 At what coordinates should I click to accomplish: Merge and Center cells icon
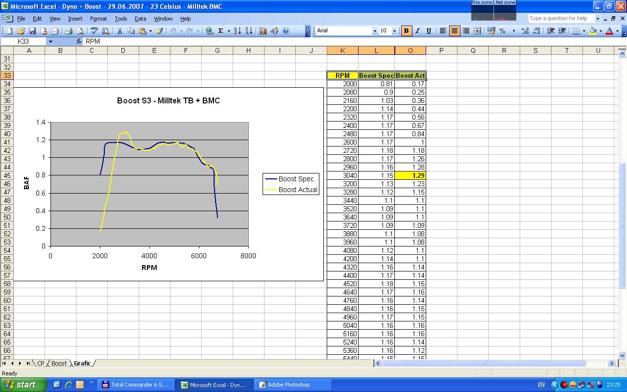click(477, 31)
